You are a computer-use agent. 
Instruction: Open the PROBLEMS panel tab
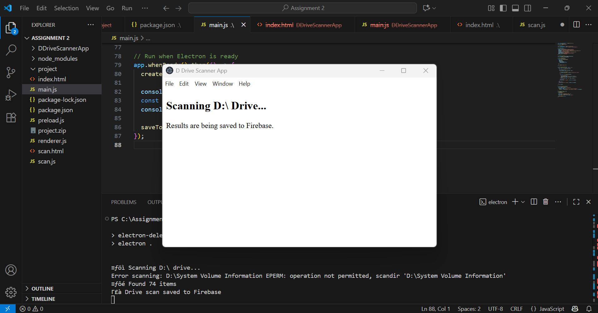tap(124, 202)
